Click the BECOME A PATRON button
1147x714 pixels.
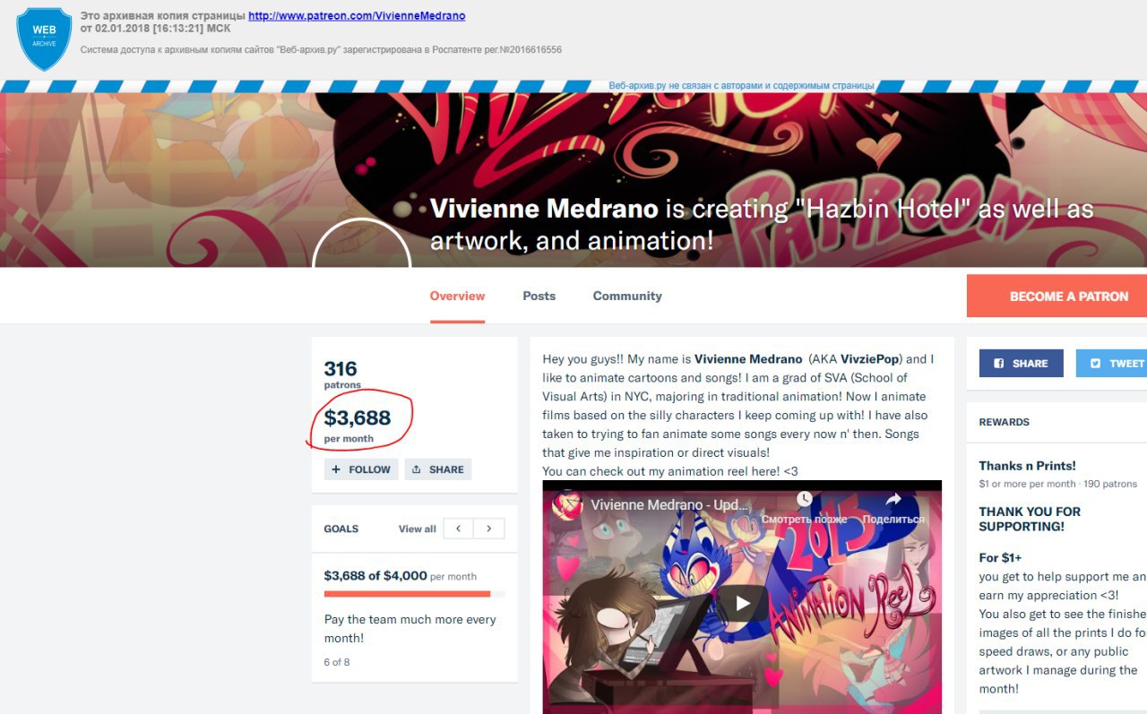(1057, 297)
